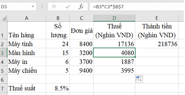Screen dimensions: 185x95
Task: Select row 2 header
Action: point(3,44)
